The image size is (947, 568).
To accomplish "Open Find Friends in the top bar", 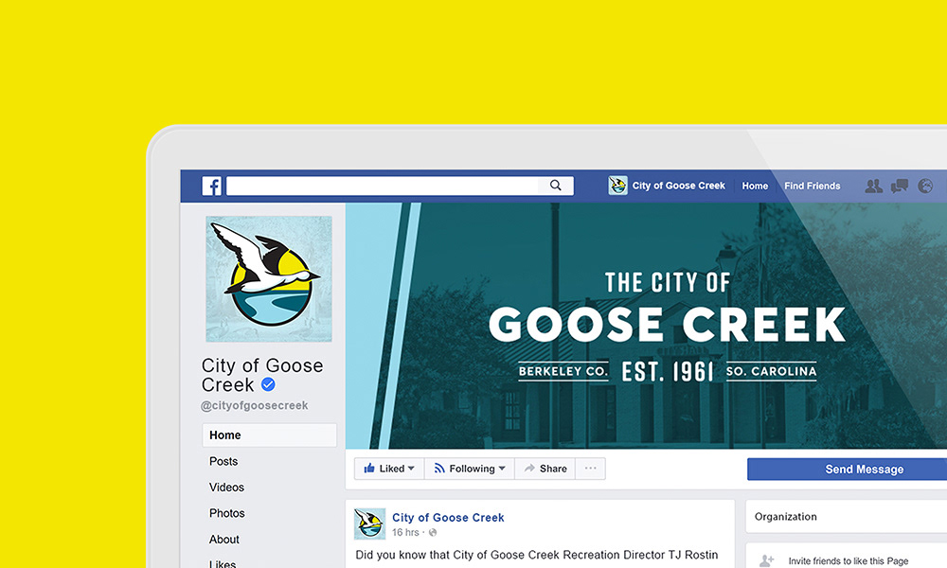I will 813,186.
